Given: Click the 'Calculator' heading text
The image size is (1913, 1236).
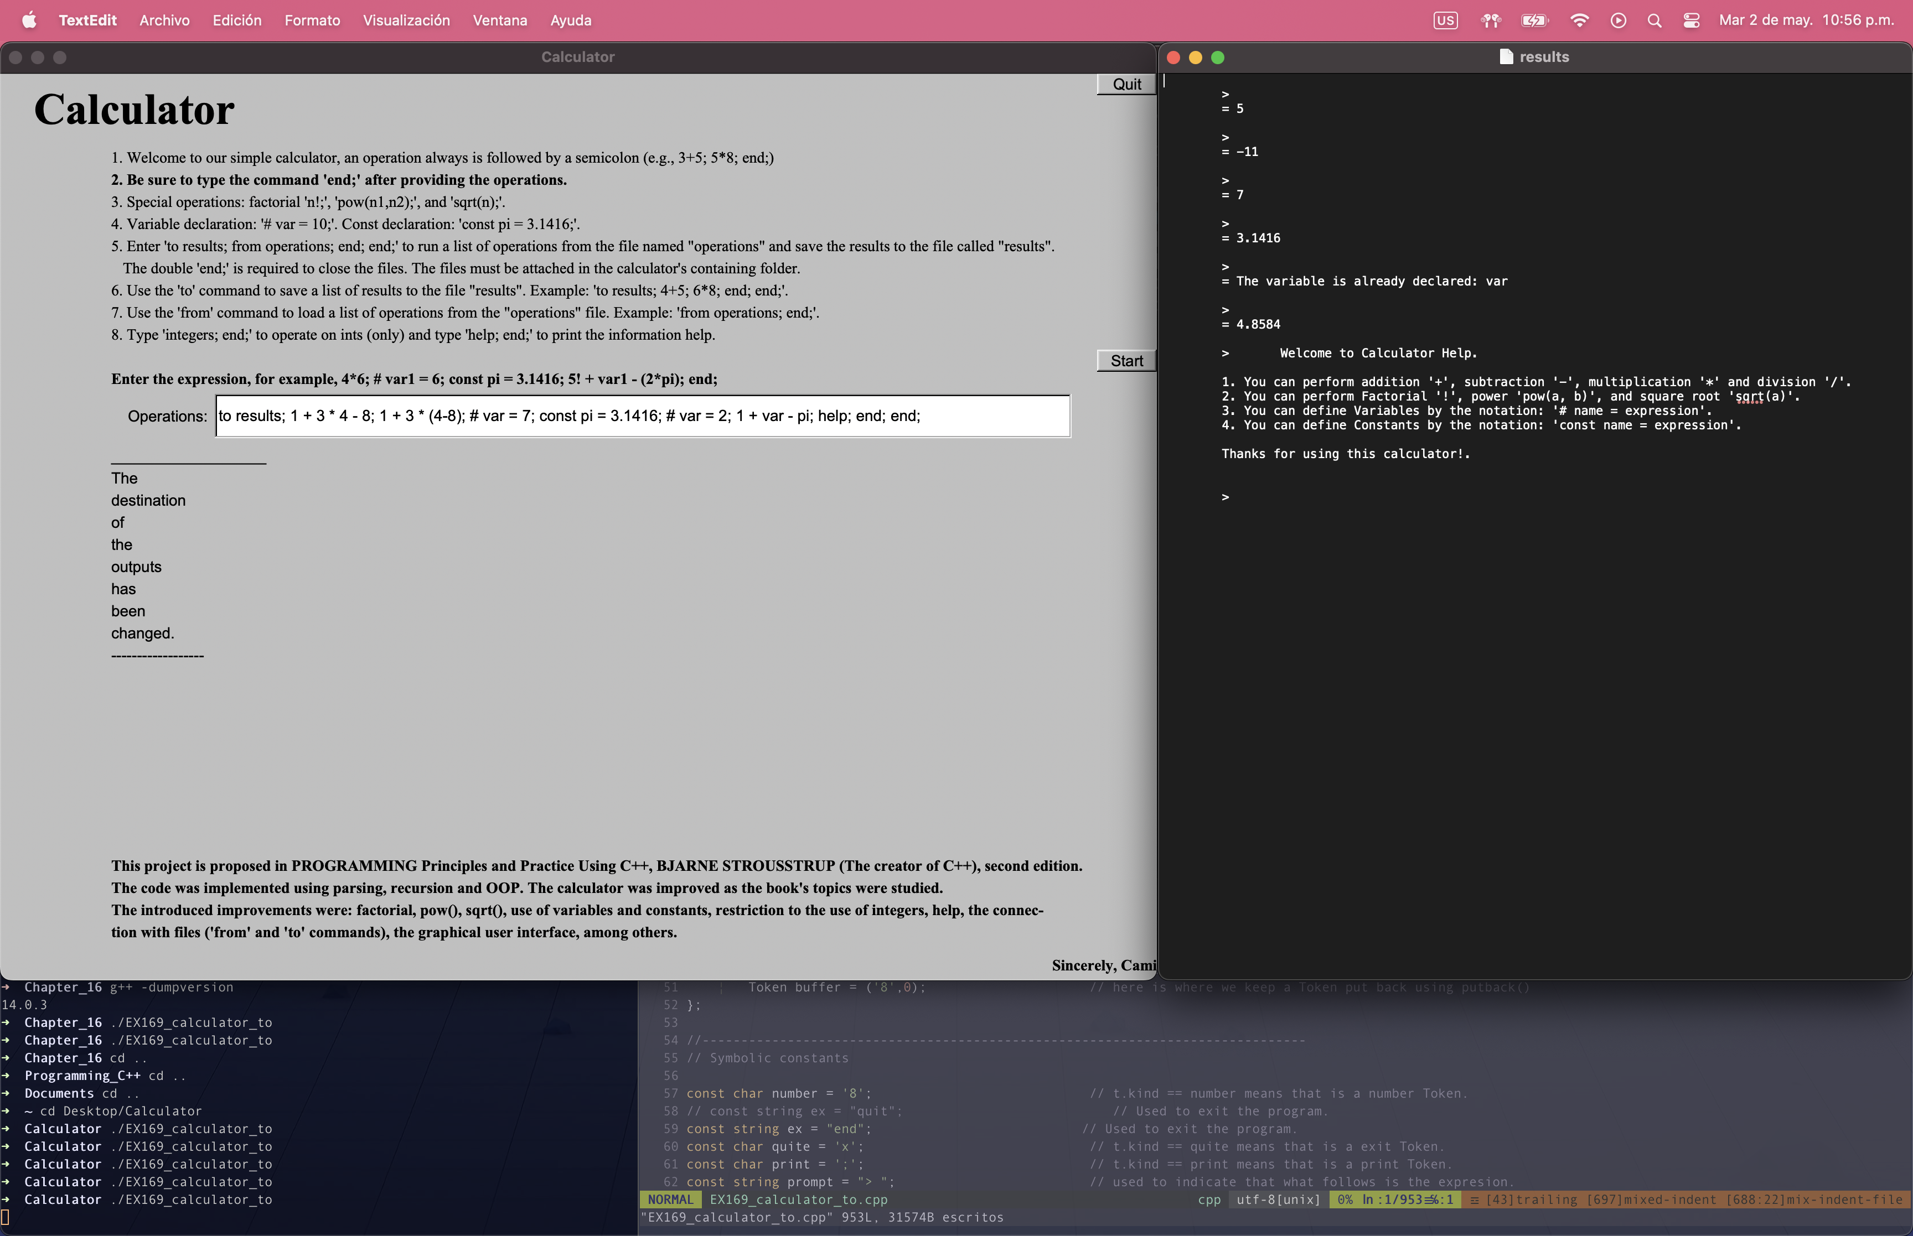Looking at the screenshot, I should [134, 109].
